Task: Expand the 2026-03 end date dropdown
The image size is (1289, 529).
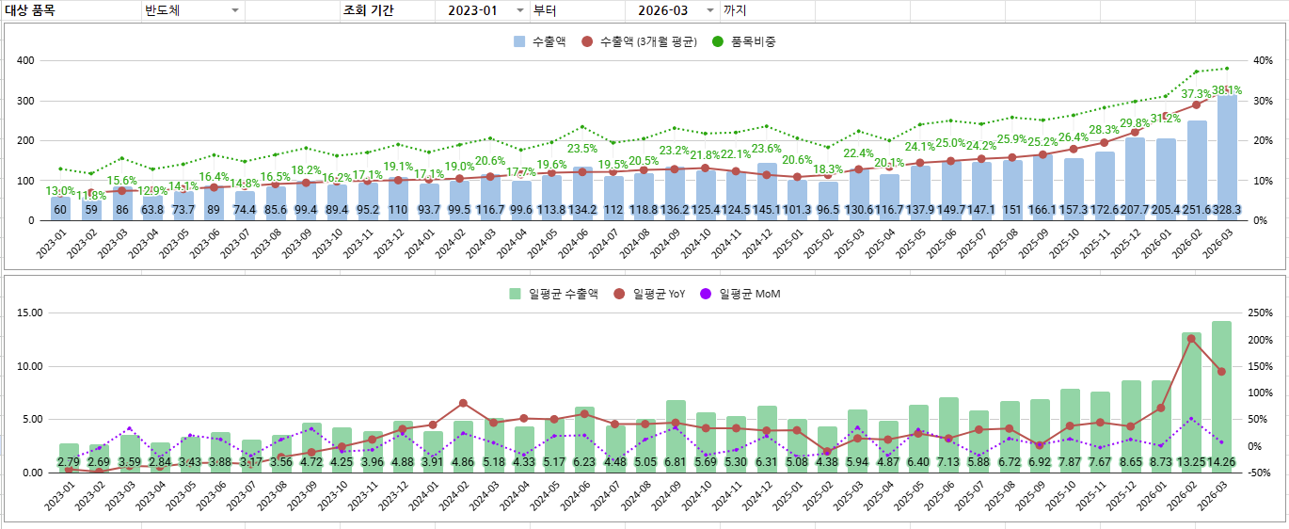Action: [x=710, y=10]
